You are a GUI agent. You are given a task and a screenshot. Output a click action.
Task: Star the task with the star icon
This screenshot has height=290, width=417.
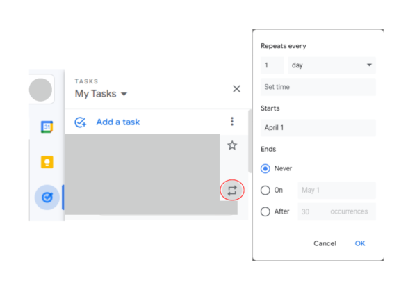232,145
